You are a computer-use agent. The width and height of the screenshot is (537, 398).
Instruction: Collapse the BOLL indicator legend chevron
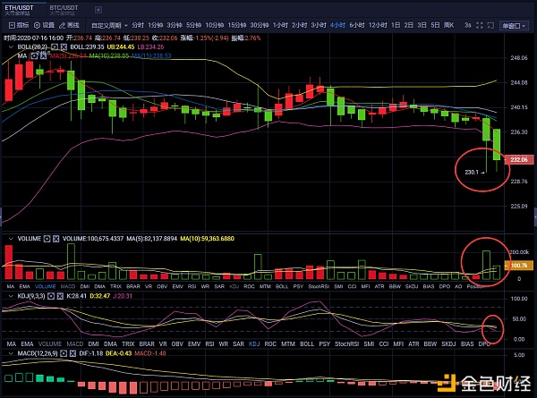pos(11,47)
